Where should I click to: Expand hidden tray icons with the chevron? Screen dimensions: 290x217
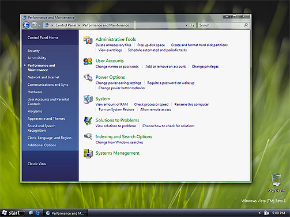259,213
